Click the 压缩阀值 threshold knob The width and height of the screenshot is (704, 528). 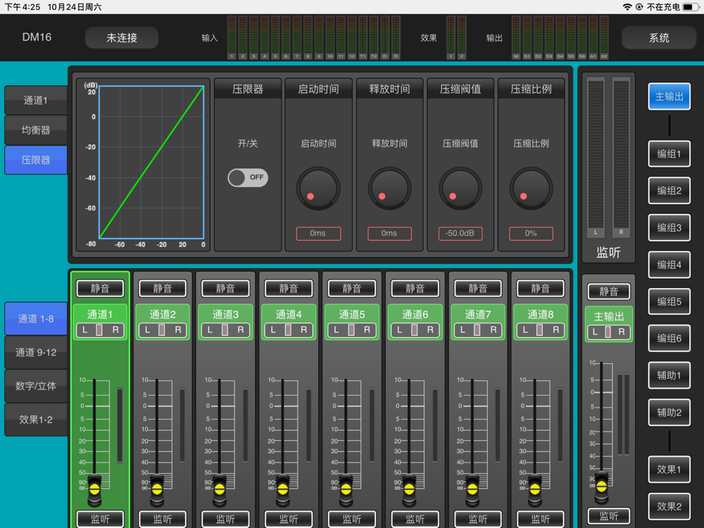[460, 189]
